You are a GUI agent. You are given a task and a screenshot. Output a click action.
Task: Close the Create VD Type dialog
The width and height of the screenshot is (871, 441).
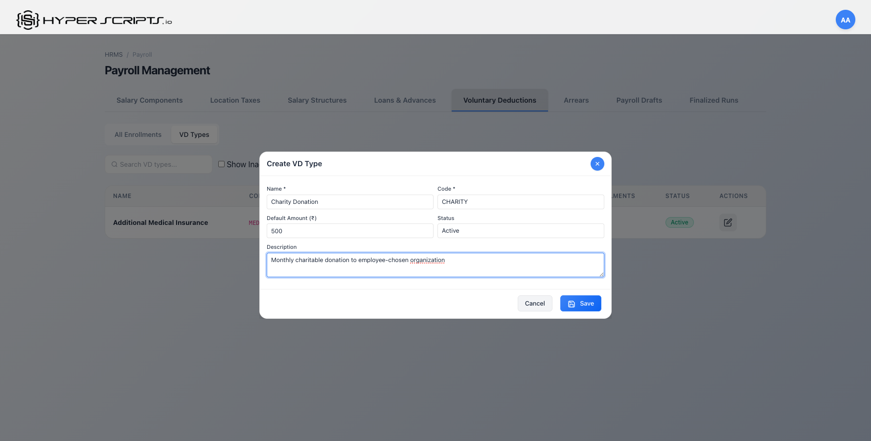[597, 164]
